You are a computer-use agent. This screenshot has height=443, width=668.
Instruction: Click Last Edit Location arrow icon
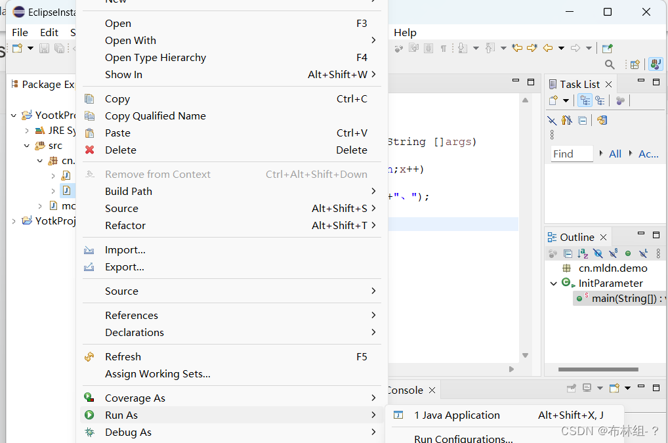517,48
